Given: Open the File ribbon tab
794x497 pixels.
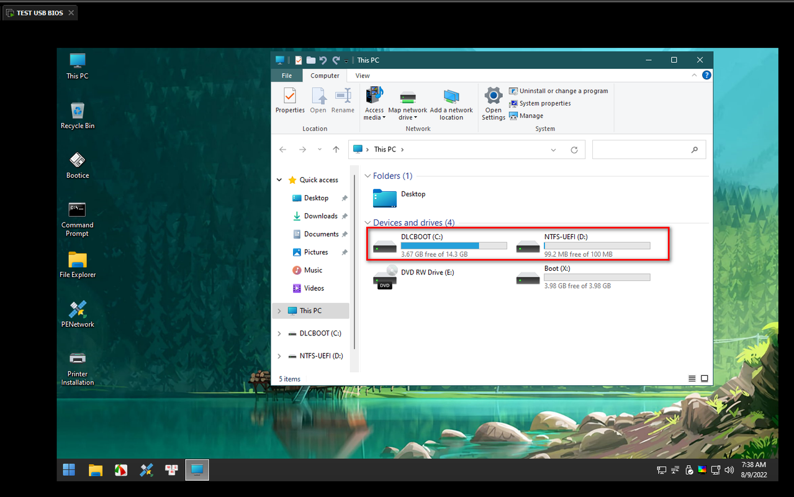Looking at the screenshot, I should click(x=287, y=76).
